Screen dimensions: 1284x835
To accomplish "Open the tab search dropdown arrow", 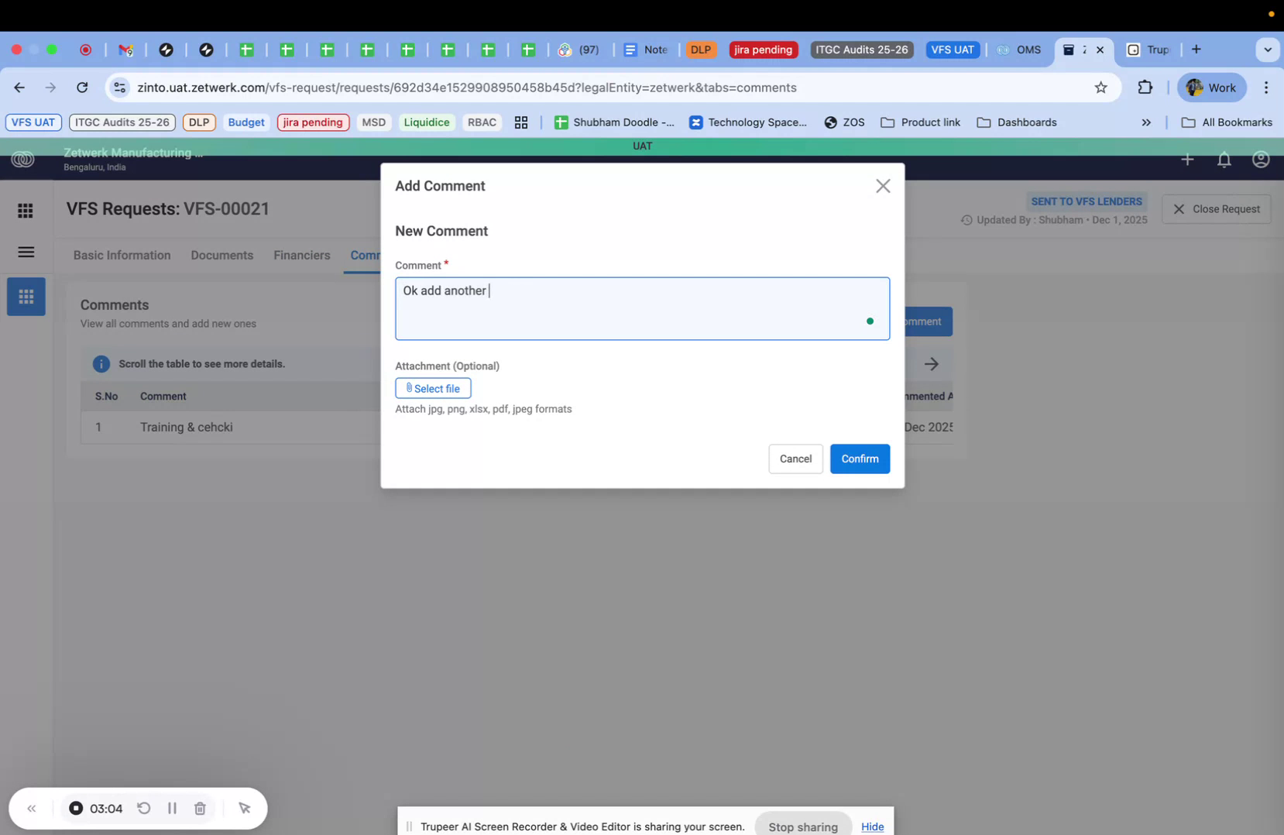I will coord(1268,50).
